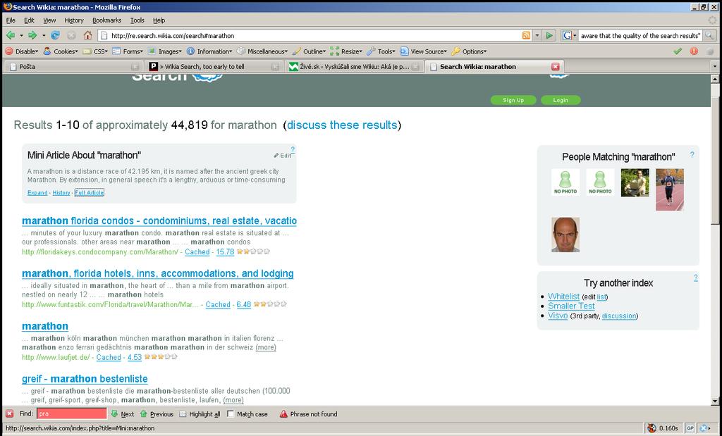Switch to the Pošta tab

(73, 67)
